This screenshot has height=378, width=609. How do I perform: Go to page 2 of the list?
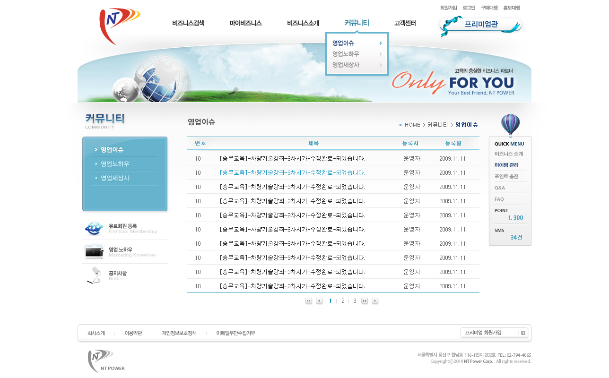click(x=343, y=301)
